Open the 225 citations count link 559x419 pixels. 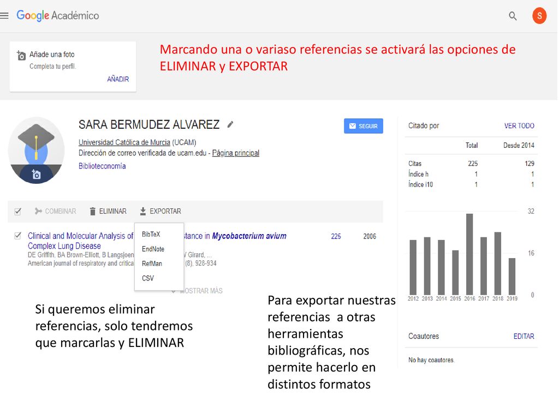(336, 236)
